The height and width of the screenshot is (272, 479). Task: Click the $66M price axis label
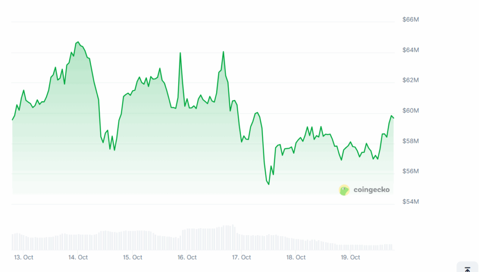[x=410, y=20]
